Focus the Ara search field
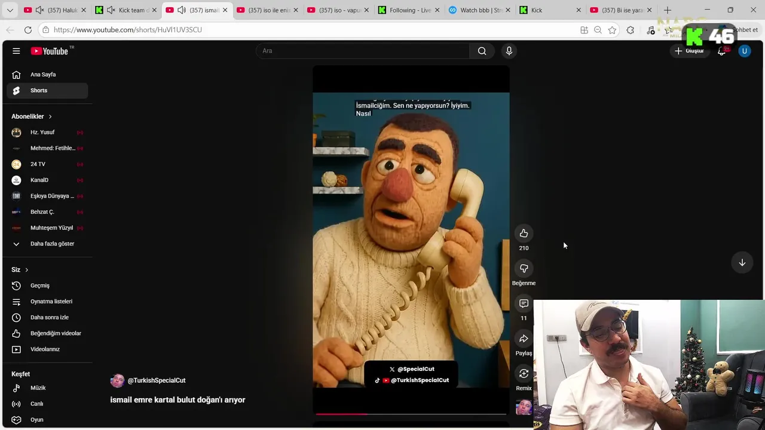 point(363,51)
